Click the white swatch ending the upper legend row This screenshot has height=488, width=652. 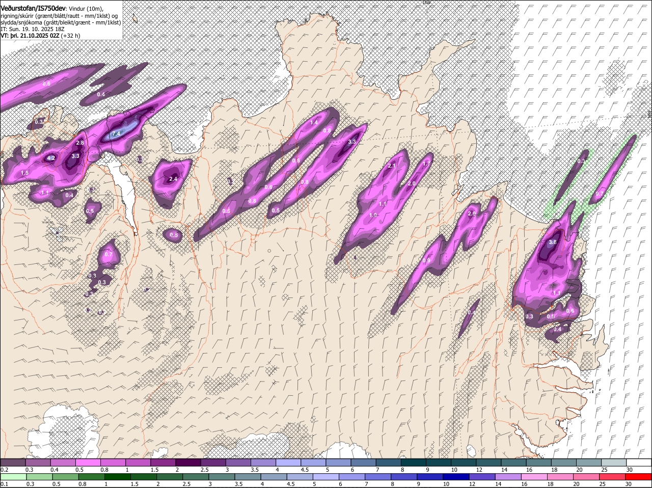coord(639,463)
